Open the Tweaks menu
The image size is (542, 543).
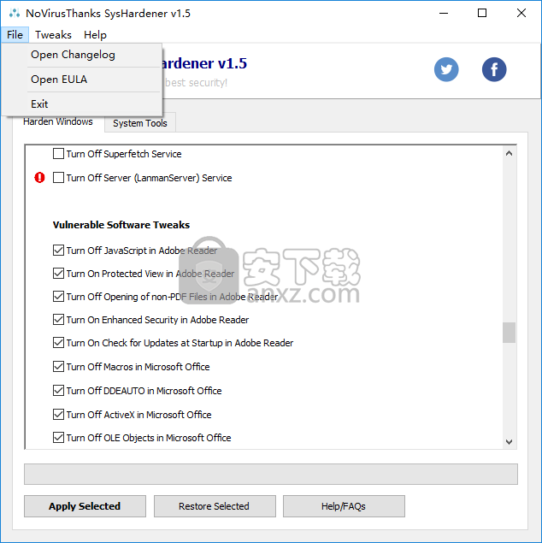coord(53,35)
